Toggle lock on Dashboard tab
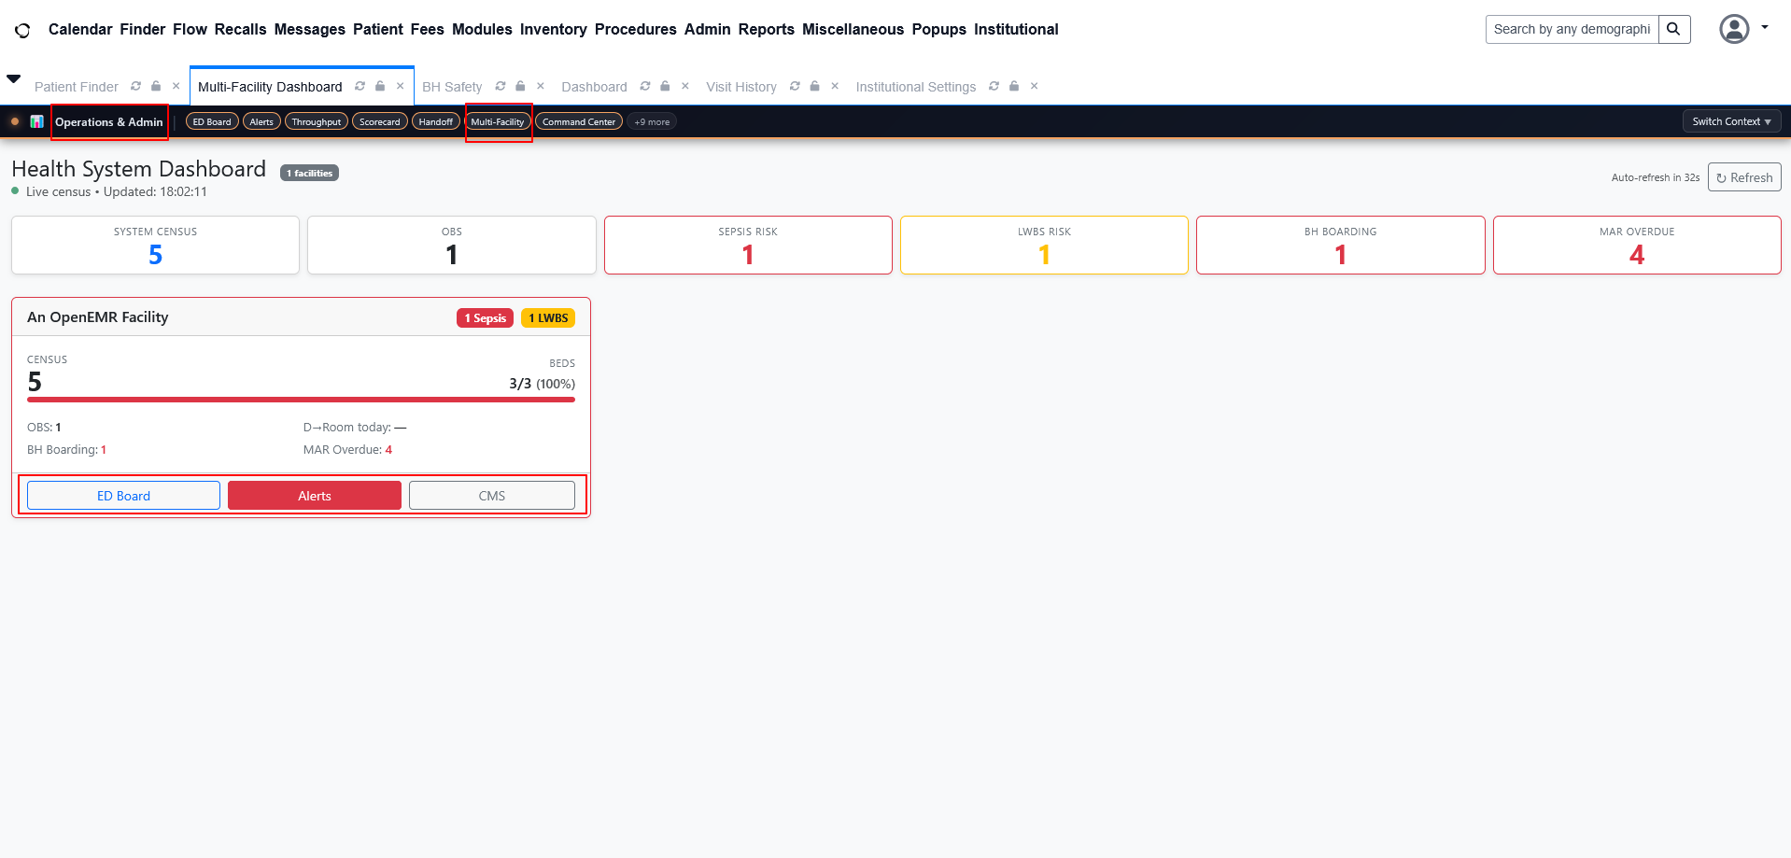Screen dimensions: 1791x858 tap(665, 86)
